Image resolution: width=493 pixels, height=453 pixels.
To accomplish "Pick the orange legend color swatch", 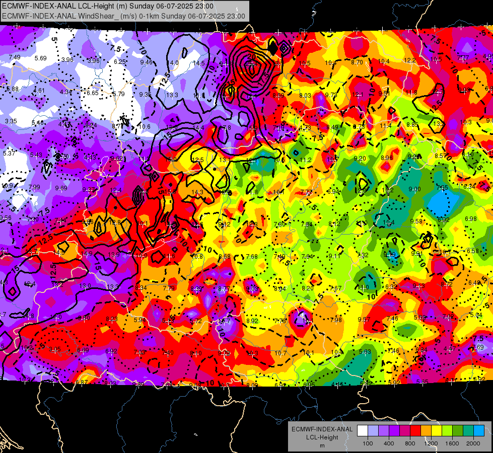I will coord(426,431).
